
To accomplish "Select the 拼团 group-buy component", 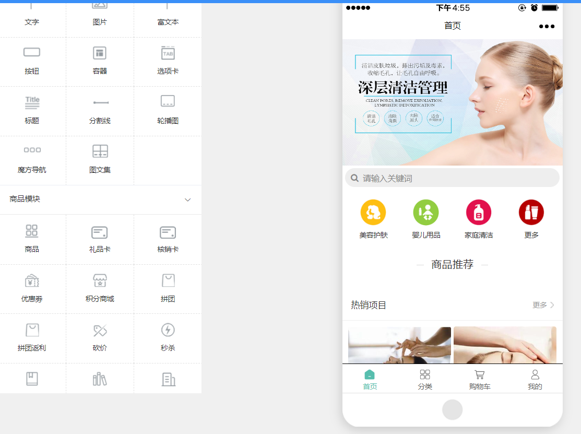I will tap(168, 289).
